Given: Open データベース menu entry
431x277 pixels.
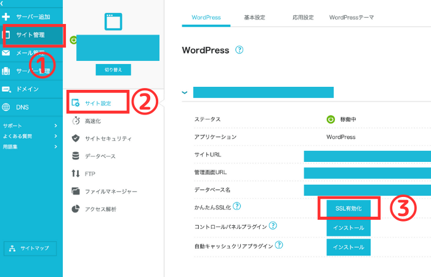Looking at the screenshot, I should 100,156.
